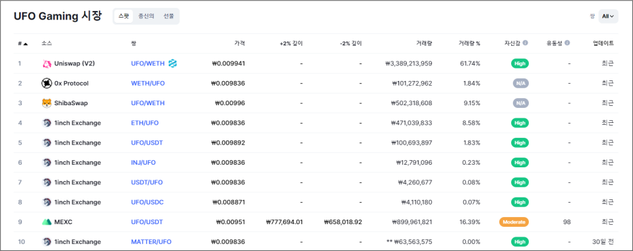This screenshot has height=251, width=633.
Task: Click the orange Moderate confidence badge
Action: 514,222
